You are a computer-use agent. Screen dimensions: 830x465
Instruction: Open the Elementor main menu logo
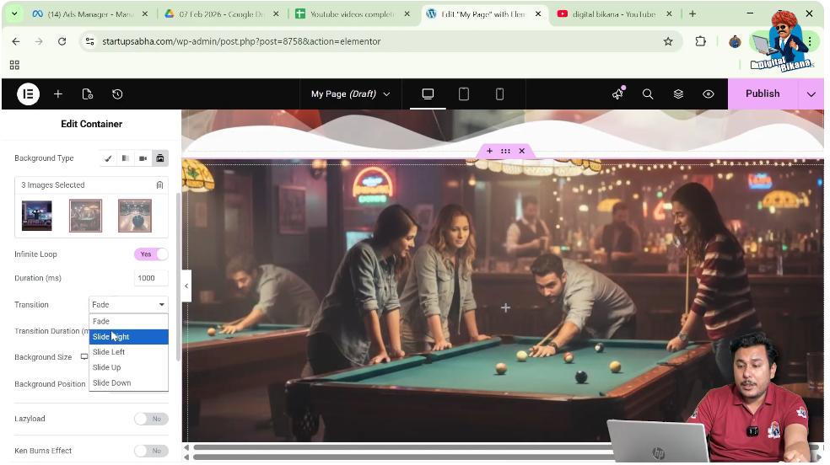tap(28, 94)
